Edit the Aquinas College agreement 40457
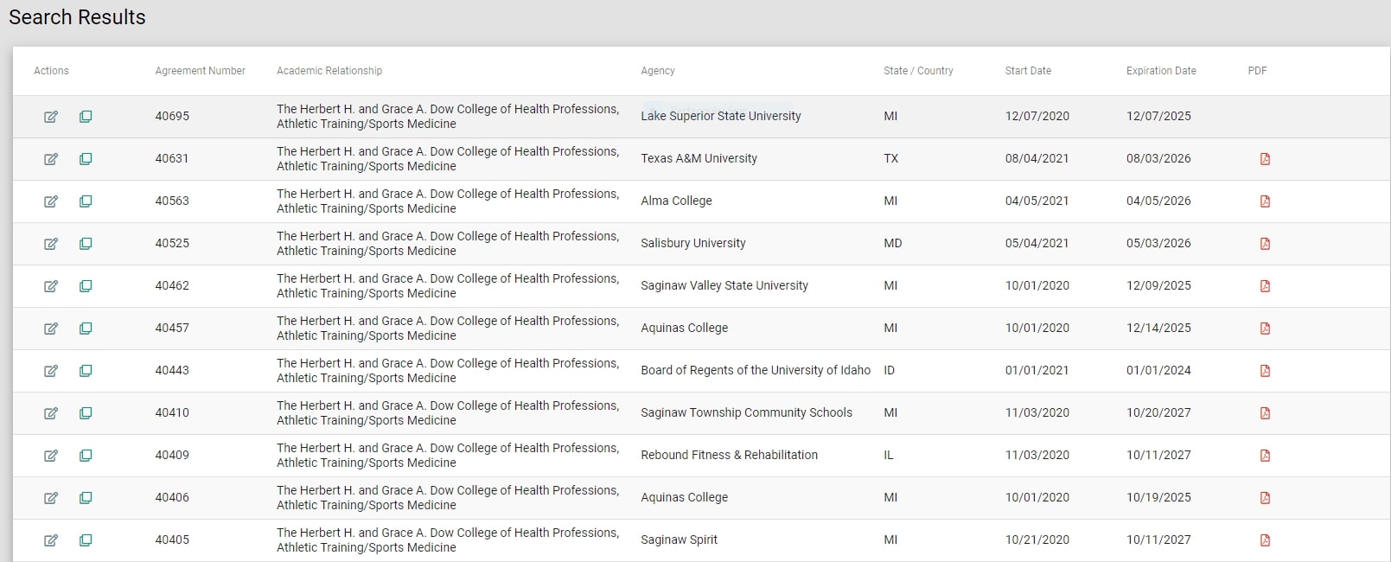The image size is (1391, 562). coord(51,329)
